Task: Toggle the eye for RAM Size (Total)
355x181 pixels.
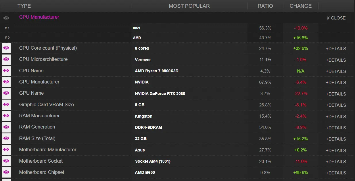Action: tap(6, 139)
